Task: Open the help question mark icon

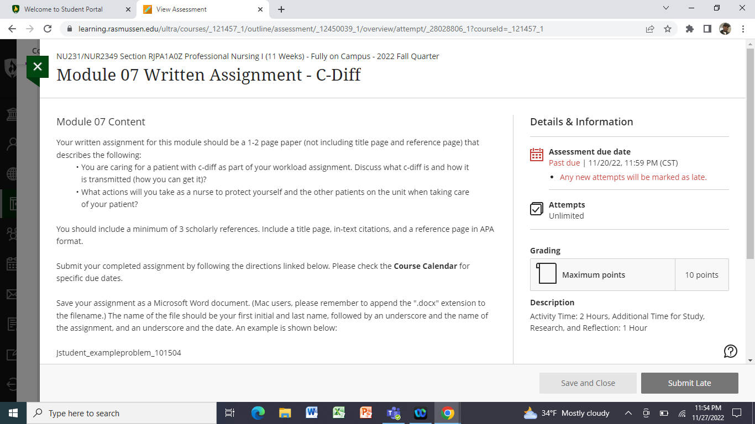Action: point(730,351)
